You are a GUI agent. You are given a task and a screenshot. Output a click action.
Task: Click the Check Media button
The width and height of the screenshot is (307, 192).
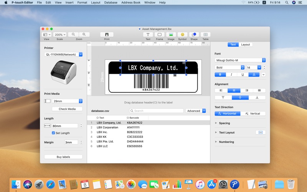pos(67,109)
